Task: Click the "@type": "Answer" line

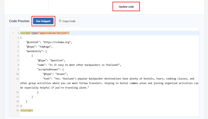Action: click(x=55, y=74)
